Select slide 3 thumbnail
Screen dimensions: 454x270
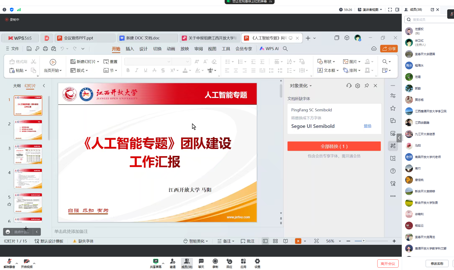tap(28, 154)
